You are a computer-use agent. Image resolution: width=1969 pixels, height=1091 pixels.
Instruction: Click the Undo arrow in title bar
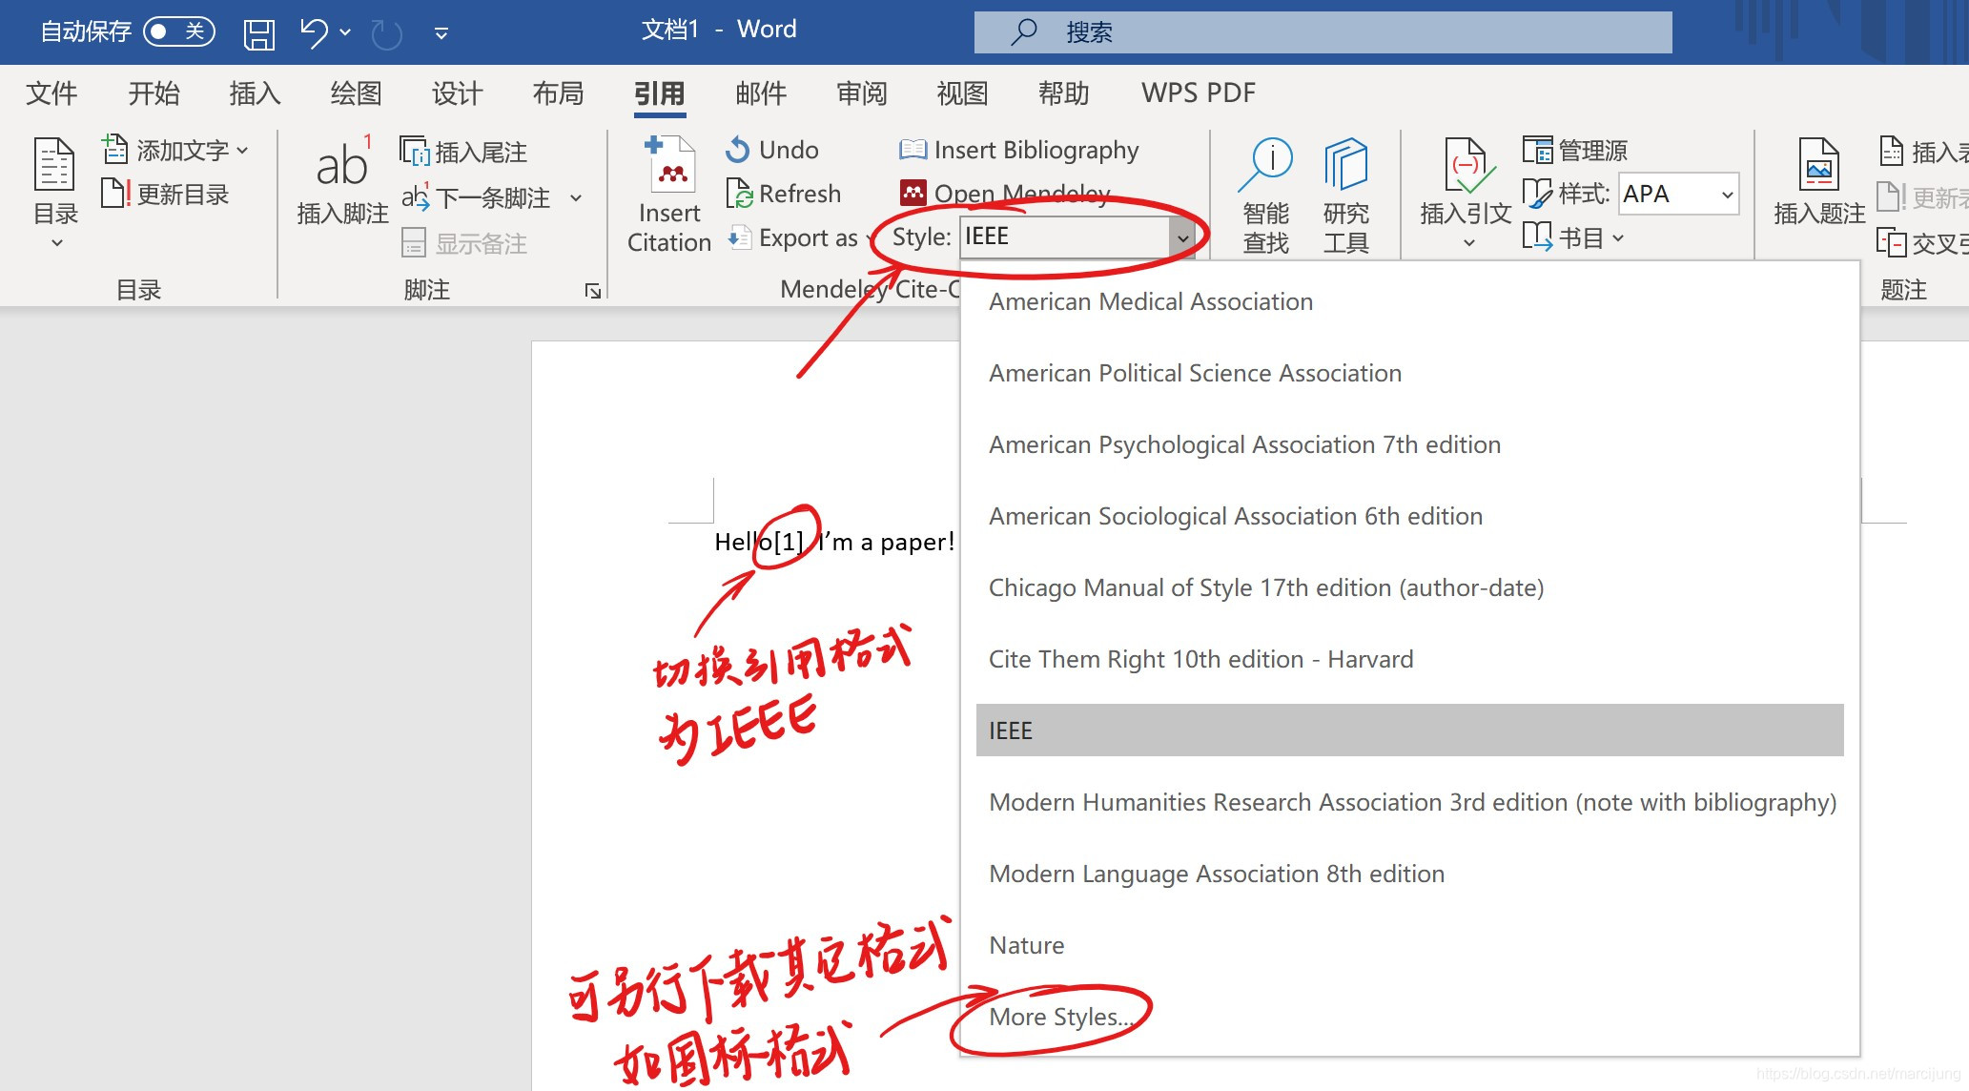tap(314, 33)
